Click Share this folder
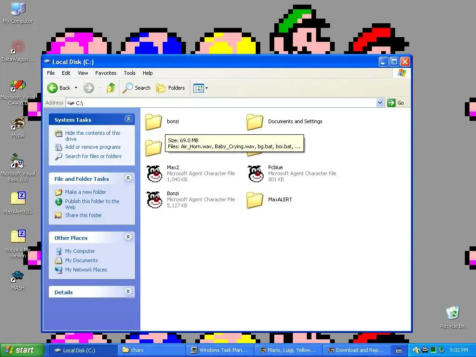This screenshot has height=357, width=476. pyautogui.click(x=83, y=215)
